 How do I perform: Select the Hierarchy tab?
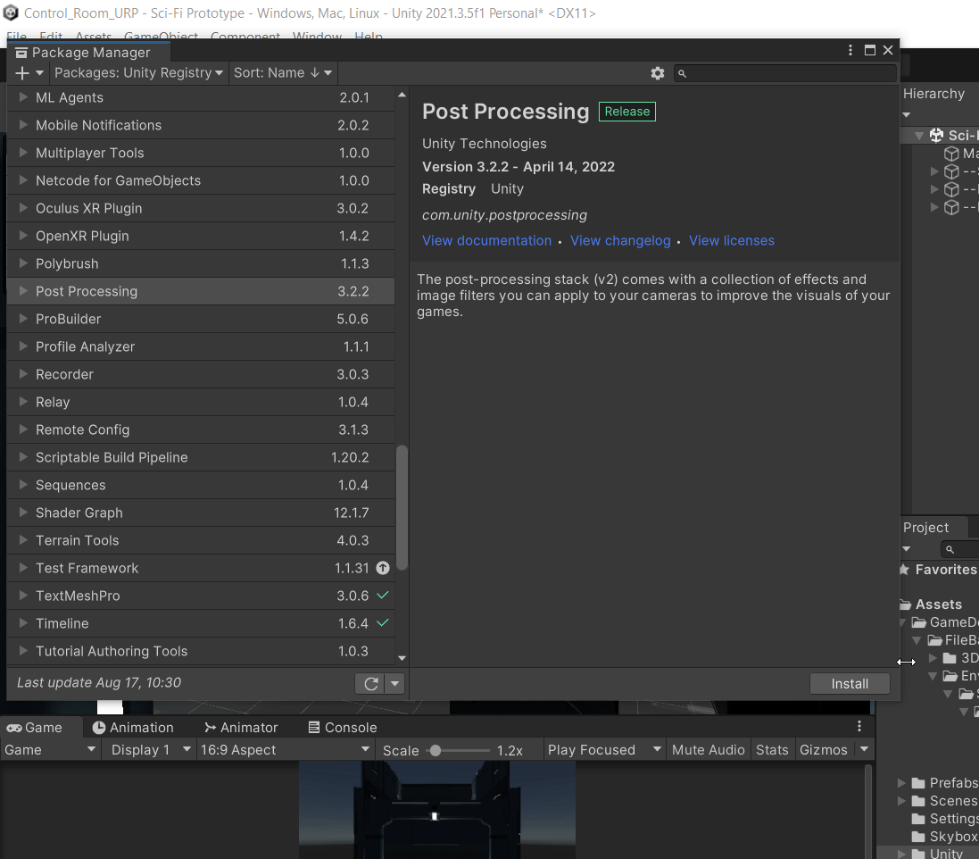pyautogui.click(x=933, y=94)
